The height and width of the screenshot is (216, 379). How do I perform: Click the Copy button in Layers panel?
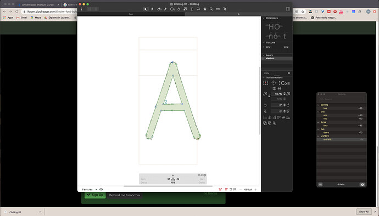tap(266, 73)
